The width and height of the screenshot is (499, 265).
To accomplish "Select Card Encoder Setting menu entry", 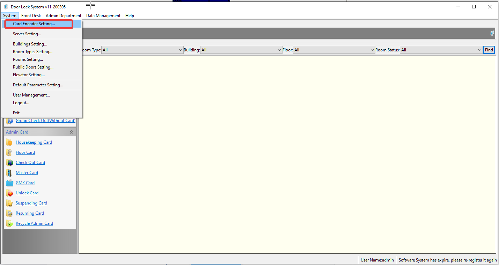I will coord(42,24).
